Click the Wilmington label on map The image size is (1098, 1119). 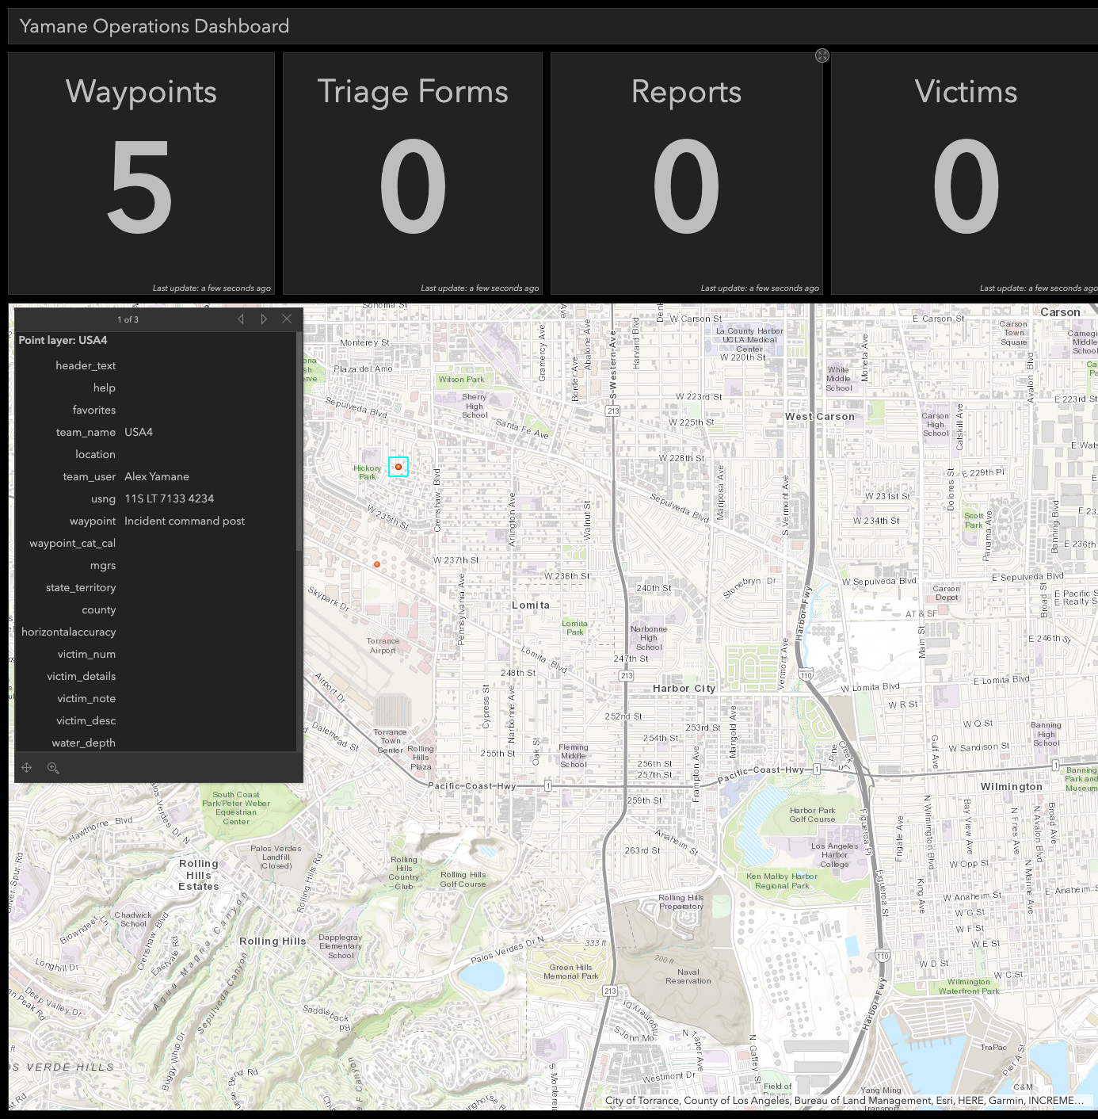click(x=1012, y=787)
